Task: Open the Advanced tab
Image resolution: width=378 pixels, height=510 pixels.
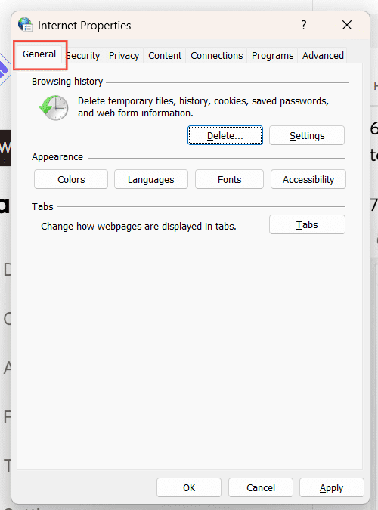Action: 323,56
